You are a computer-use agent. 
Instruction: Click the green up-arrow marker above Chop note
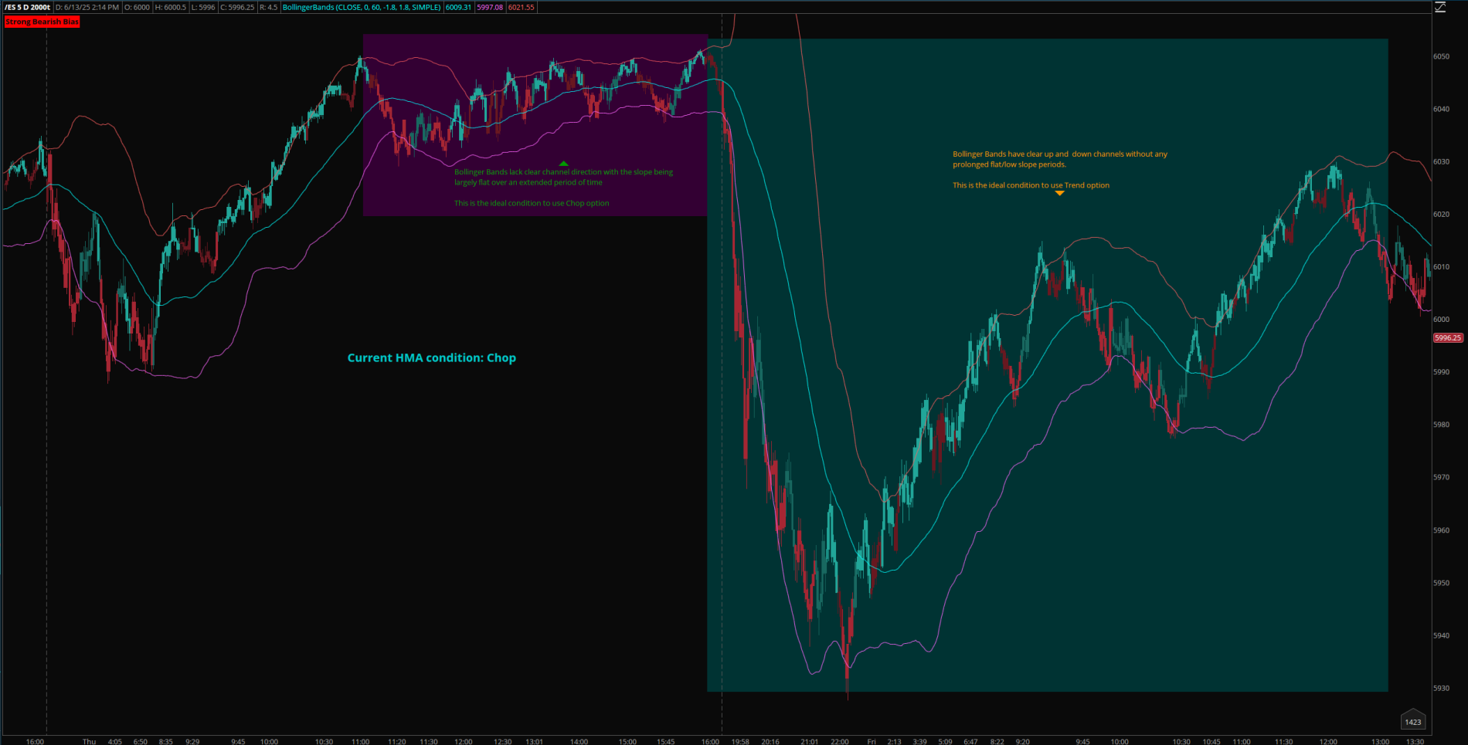[x=563, y=164]
